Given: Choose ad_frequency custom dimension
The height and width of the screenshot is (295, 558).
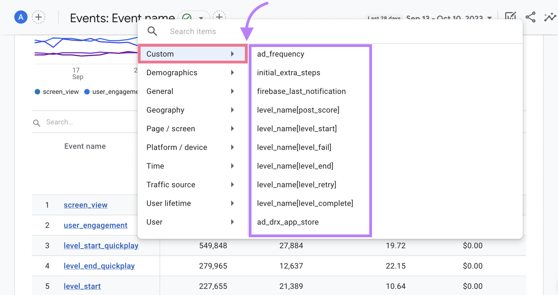Looking at the screenshot, I should (281, 54).
